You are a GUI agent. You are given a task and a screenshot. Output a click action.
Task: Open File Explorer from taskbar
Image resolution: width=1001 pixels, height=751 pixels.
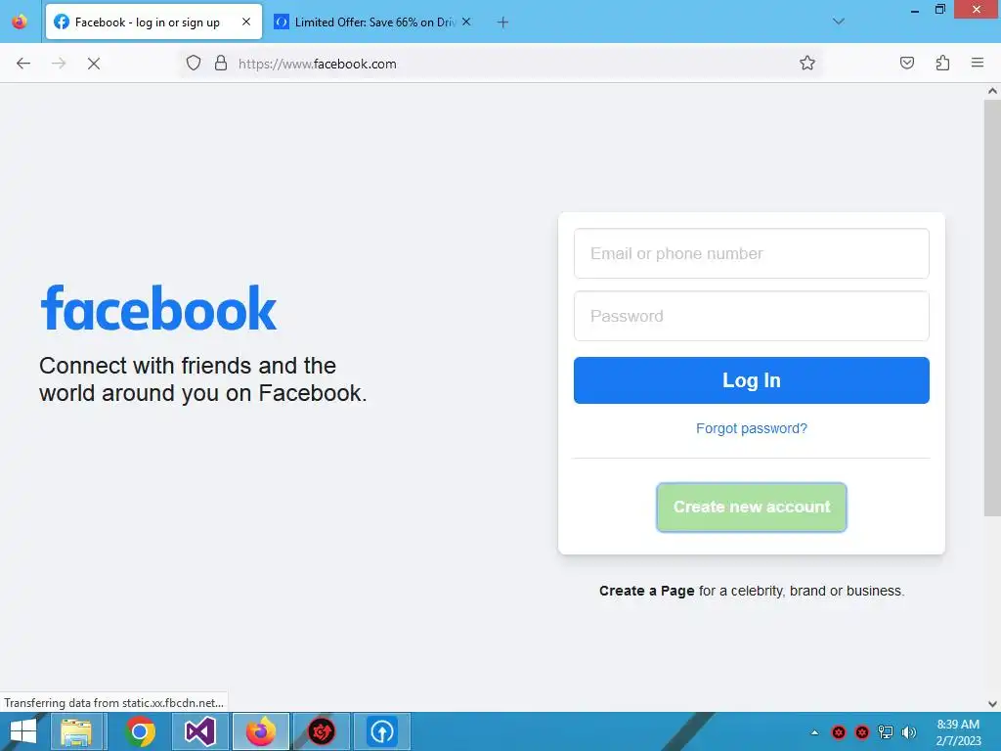click(76, 731)
